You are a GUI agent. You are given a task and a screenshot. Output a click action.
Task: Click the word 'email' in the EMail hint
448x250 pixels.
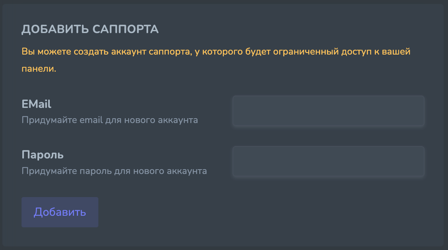pyautogui.click(x=90, y=120)
